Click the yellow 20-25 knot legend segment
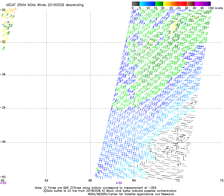This screenshot has height=196, width=224. [x=167, y=4]
